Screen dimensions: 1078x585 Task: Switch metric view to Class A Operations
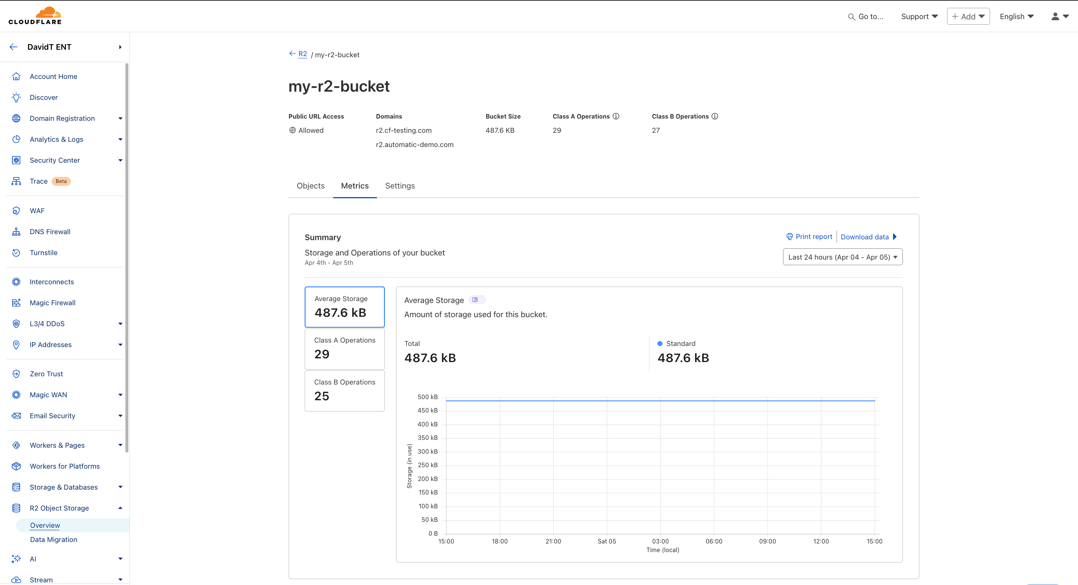pos(344,348)
